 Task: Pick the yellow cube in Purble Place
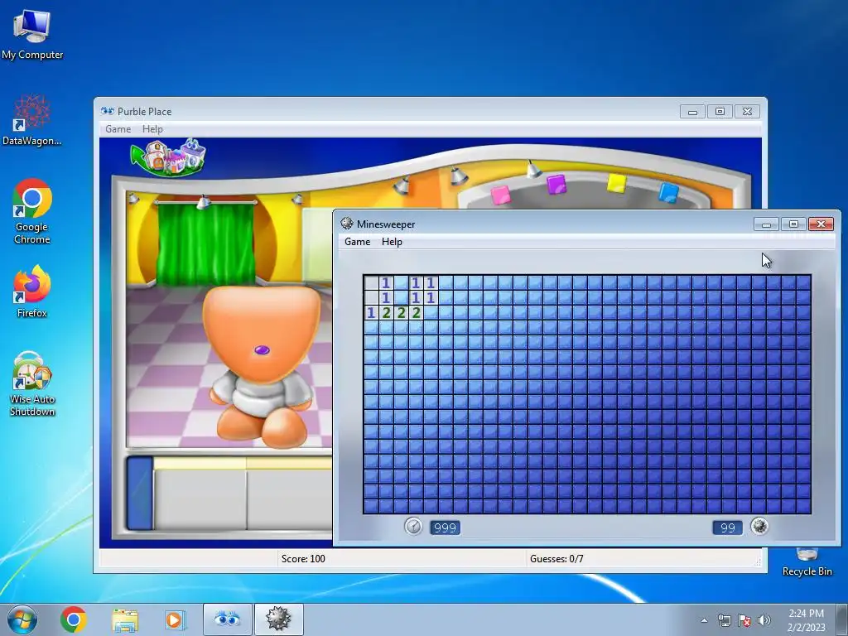point(616,183)
